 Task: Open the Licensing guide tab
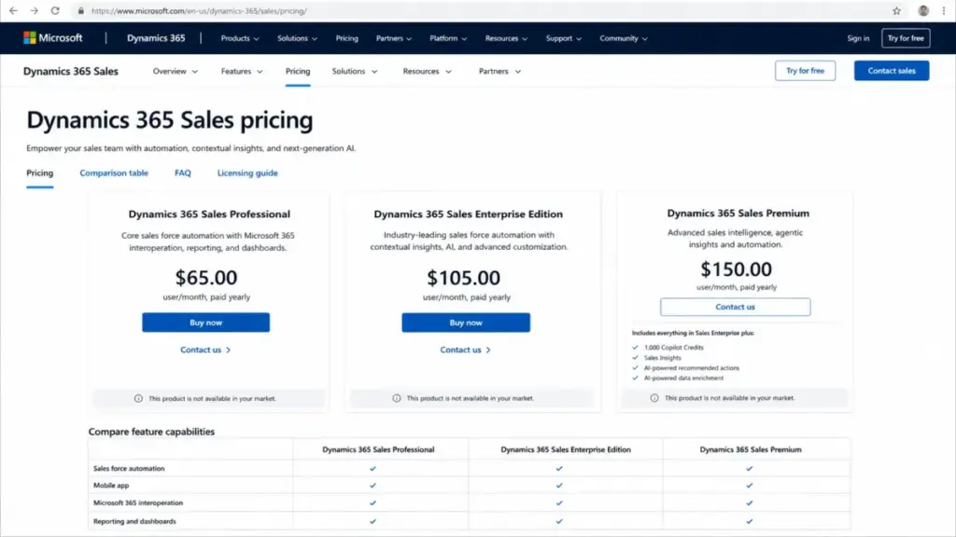247,172
